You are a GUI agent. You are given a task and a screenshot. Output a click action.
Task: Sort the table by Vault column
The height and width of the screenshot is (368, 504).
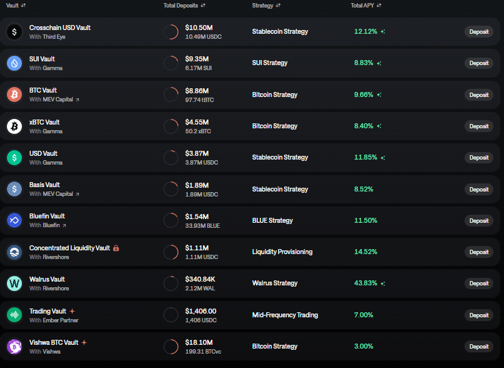(16, 6)
